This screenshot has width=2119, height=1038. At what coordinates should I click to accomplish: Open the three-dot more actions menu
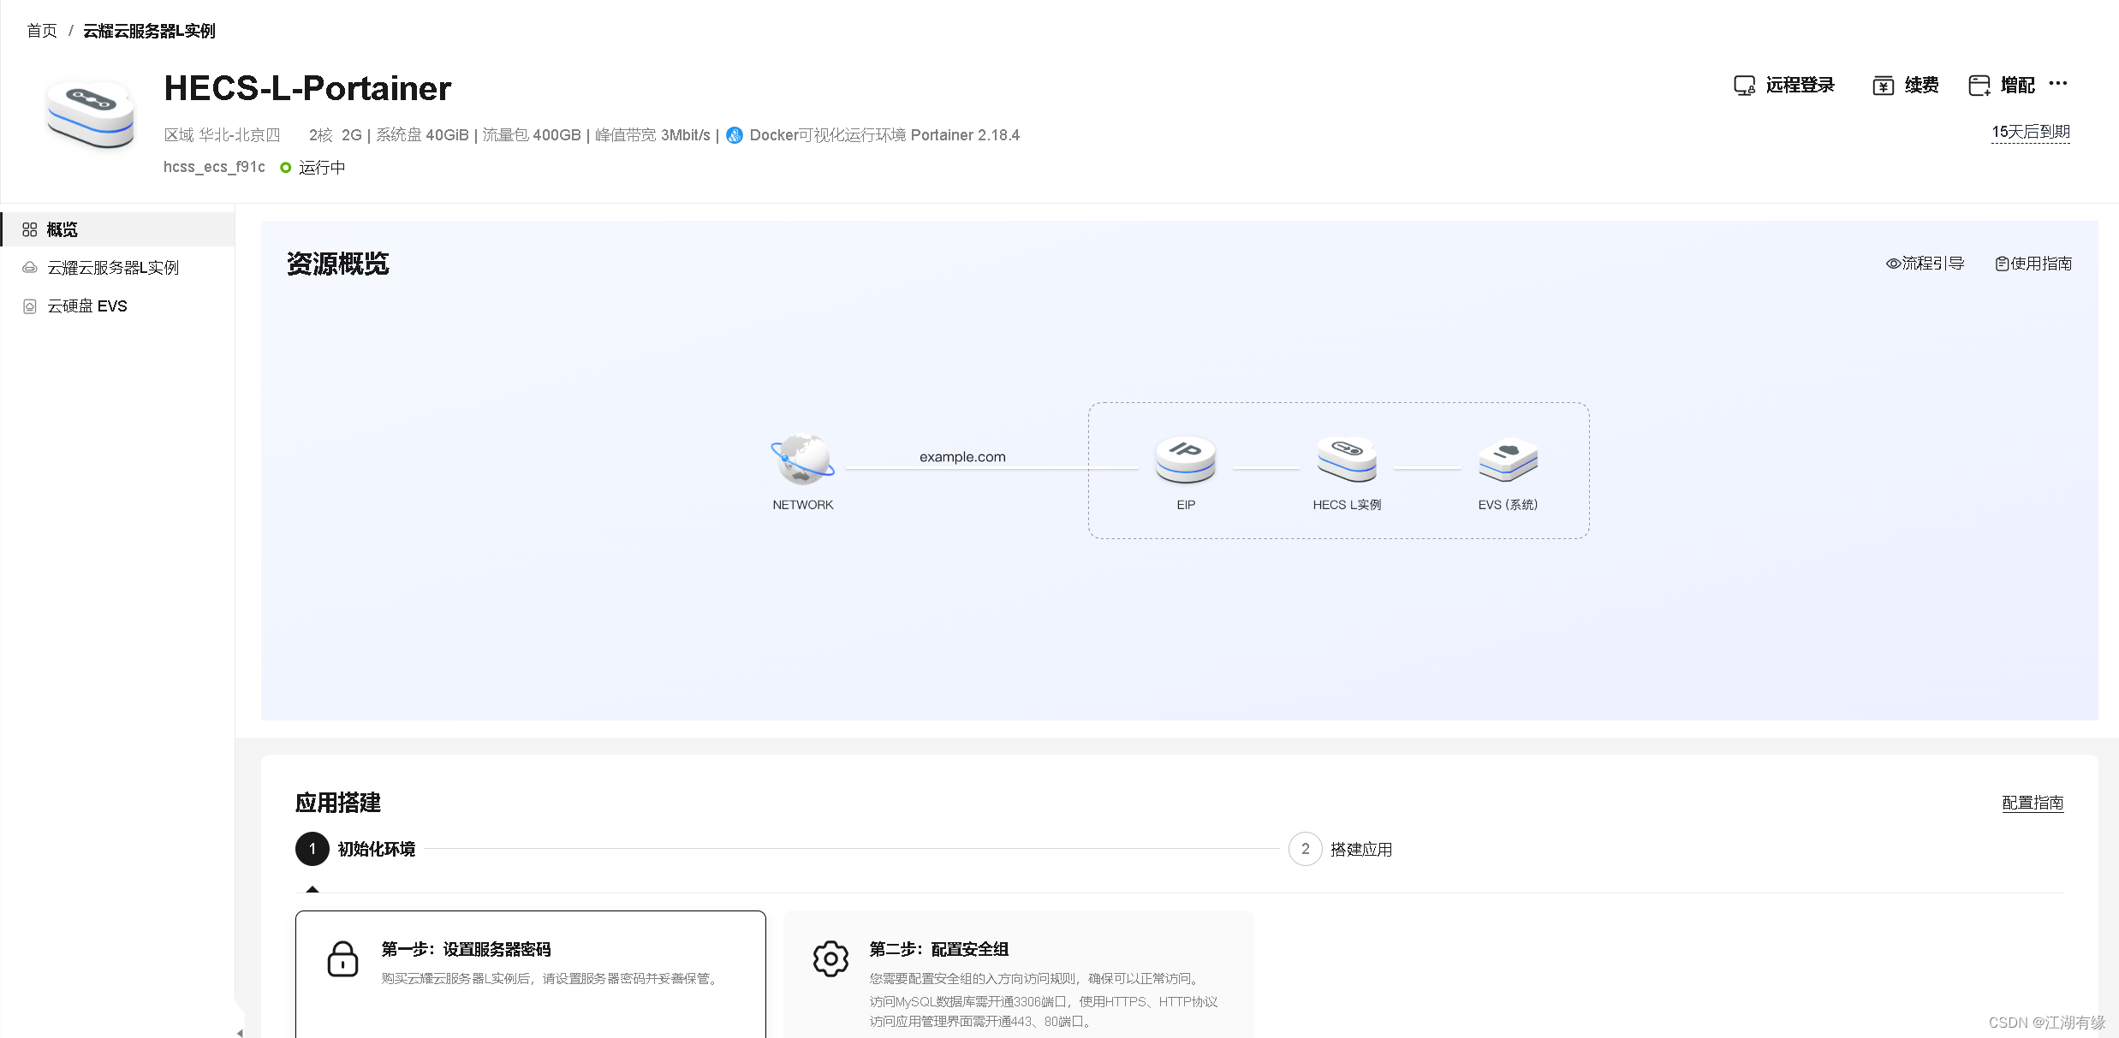point(2058,84)
